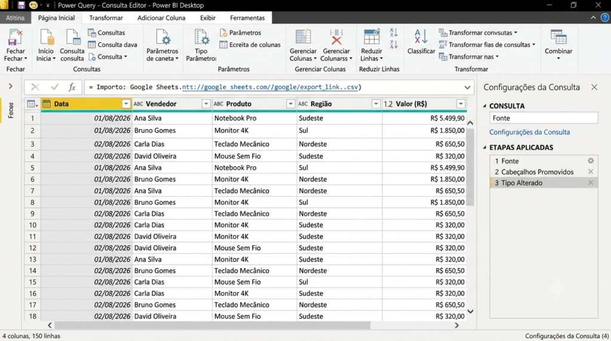Switch to the Exibir tab
Viewport: 611px width, 341px height.
coord(208,18)
